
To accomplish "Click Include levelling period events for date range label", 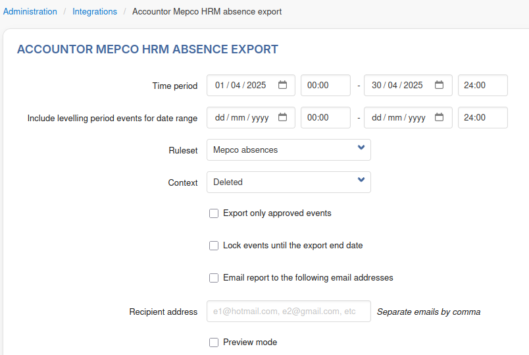I will (x=113, y=118).
